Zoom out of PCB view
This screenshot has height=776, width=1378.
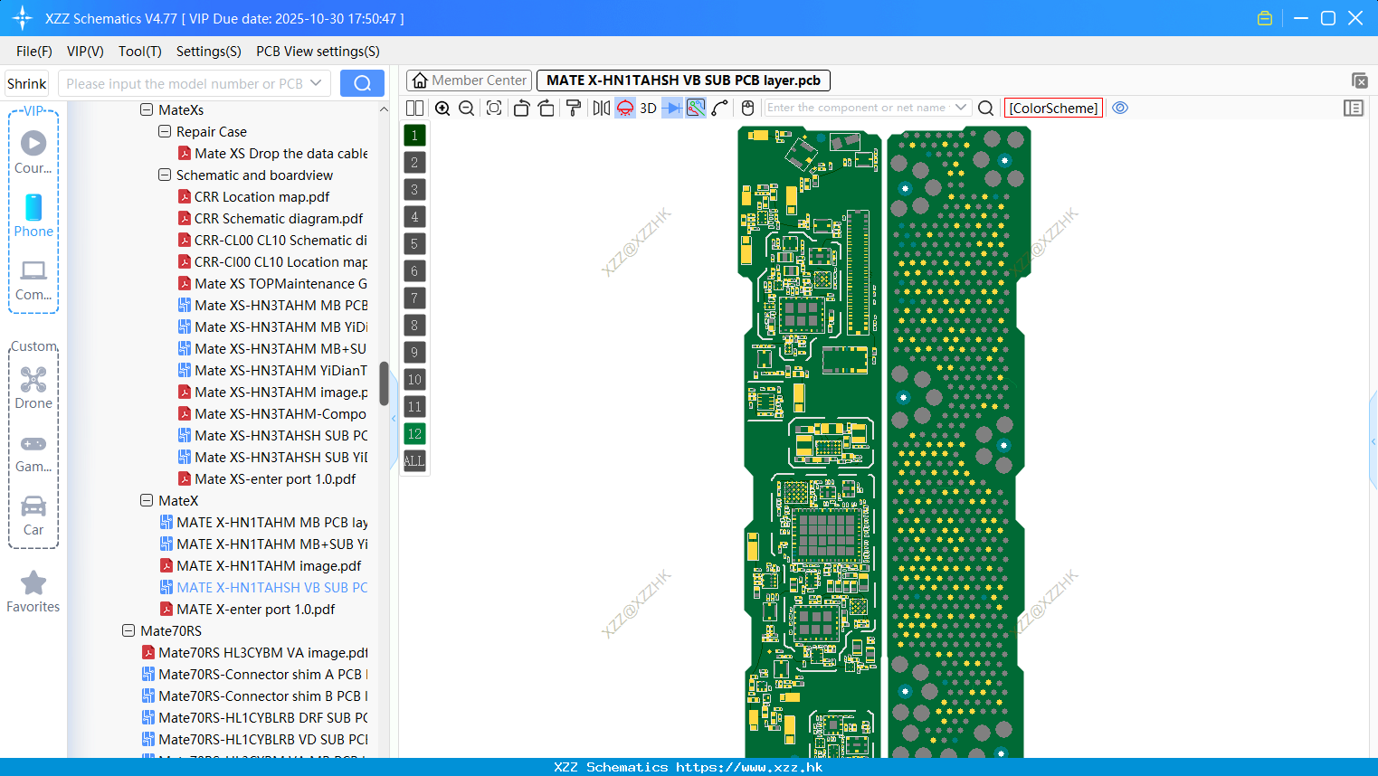(x=467, y=109)
